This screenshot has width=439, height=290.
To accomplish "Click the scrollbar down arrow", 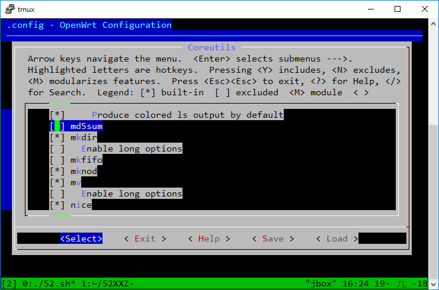I will pos(434,285).
